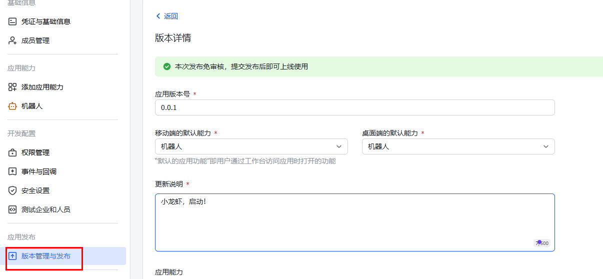The width and height of the screenshot is (603, 279).
Task: Click the 凭证与基础信息 card icon
Action: [13, 21]
